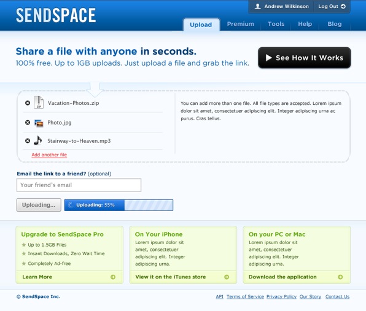Click the play triangle in See How It Works

coord(268,58)
